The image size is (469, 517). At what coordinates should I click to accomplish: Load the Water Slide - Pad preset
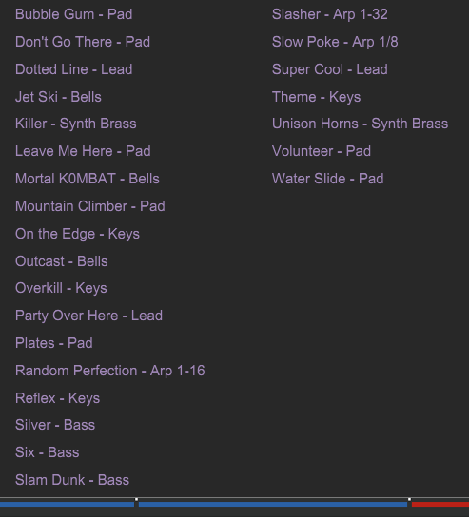tap(328, 179)
